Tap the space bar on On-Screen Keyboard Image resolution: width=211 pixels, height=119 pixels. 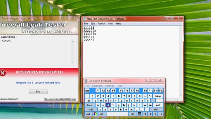tap(117, 114)
